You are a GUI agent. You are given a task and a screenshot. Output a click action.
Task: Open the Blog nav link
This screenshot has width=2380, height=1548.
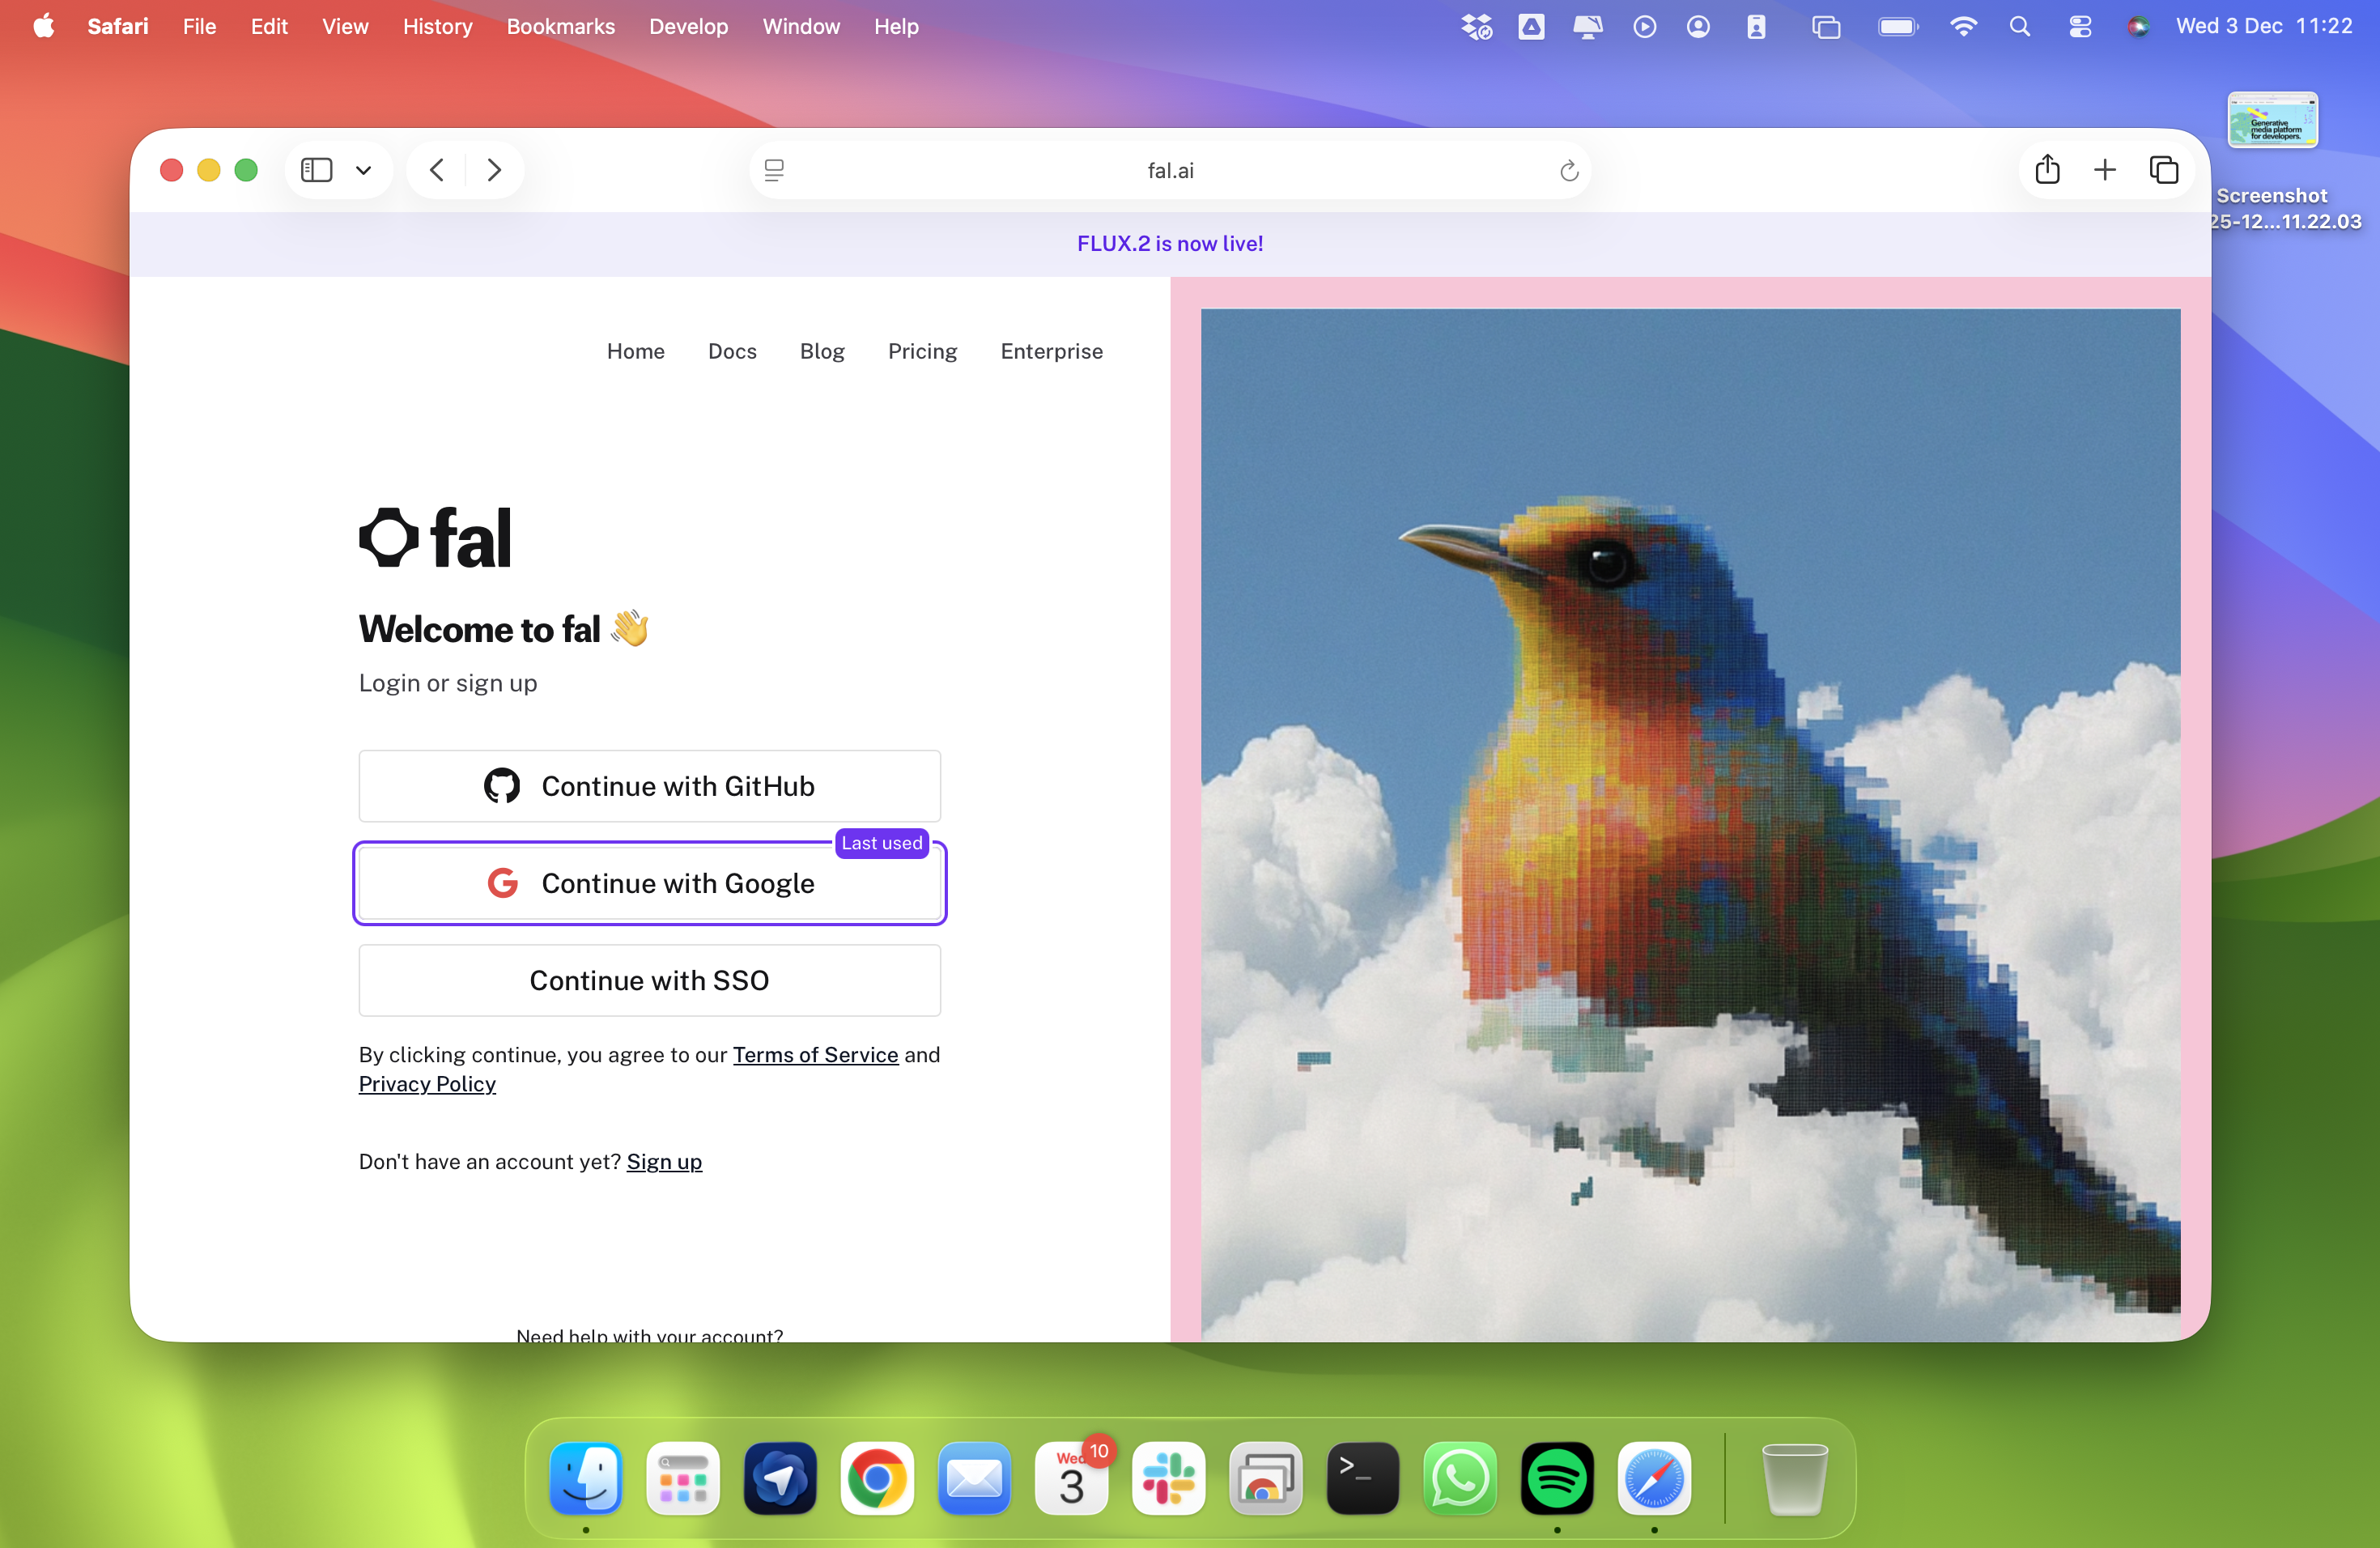point(822,351)
